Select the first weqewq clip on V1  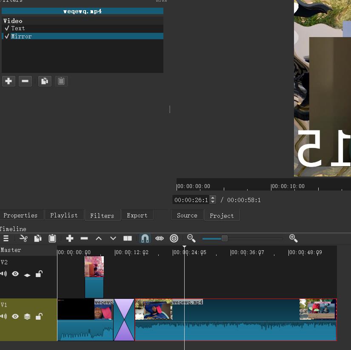[x=85, y=320]
